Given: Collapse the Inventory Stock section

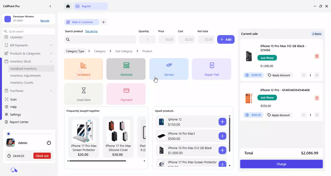Looking at the screenshot, I should [28, 61].
